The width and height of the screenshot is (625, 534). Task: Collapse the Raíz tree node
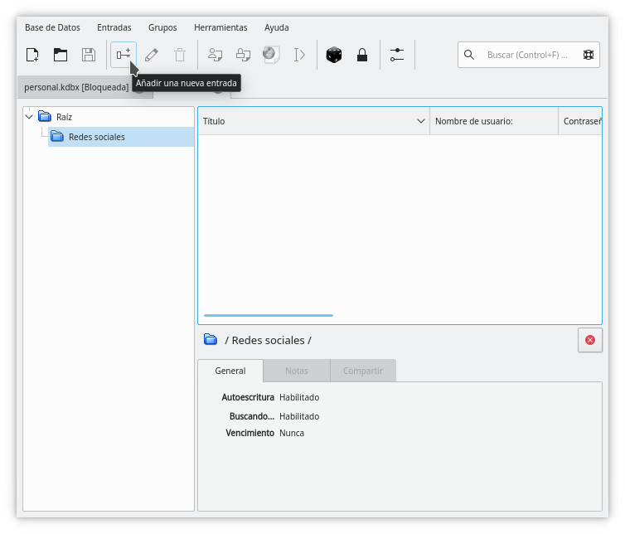pos(29,117)
